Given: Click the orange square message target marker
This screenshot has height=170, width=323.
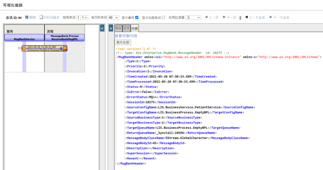Looking at the screenshot, I should point(65,48).
